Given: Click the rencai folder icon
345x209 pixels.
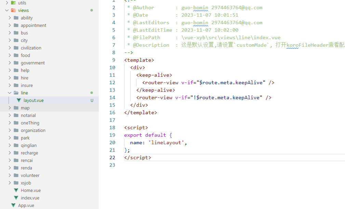Looking at the screenshot, I should click(16, 160).
